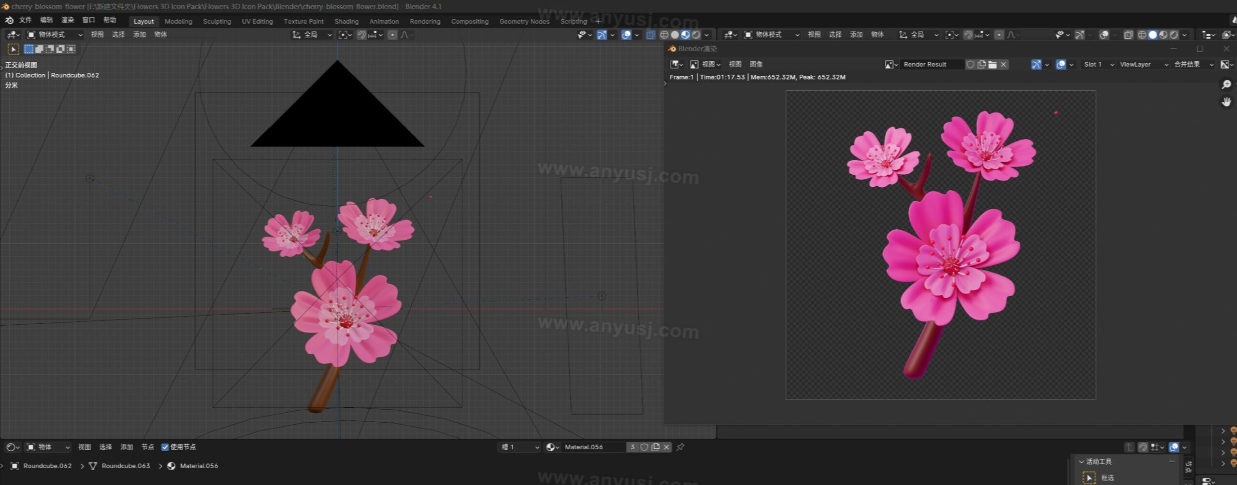Screen dimensions: 1237x485
Task: Choose 'set new selection' mode icon
Action: [x=29, y=49]
